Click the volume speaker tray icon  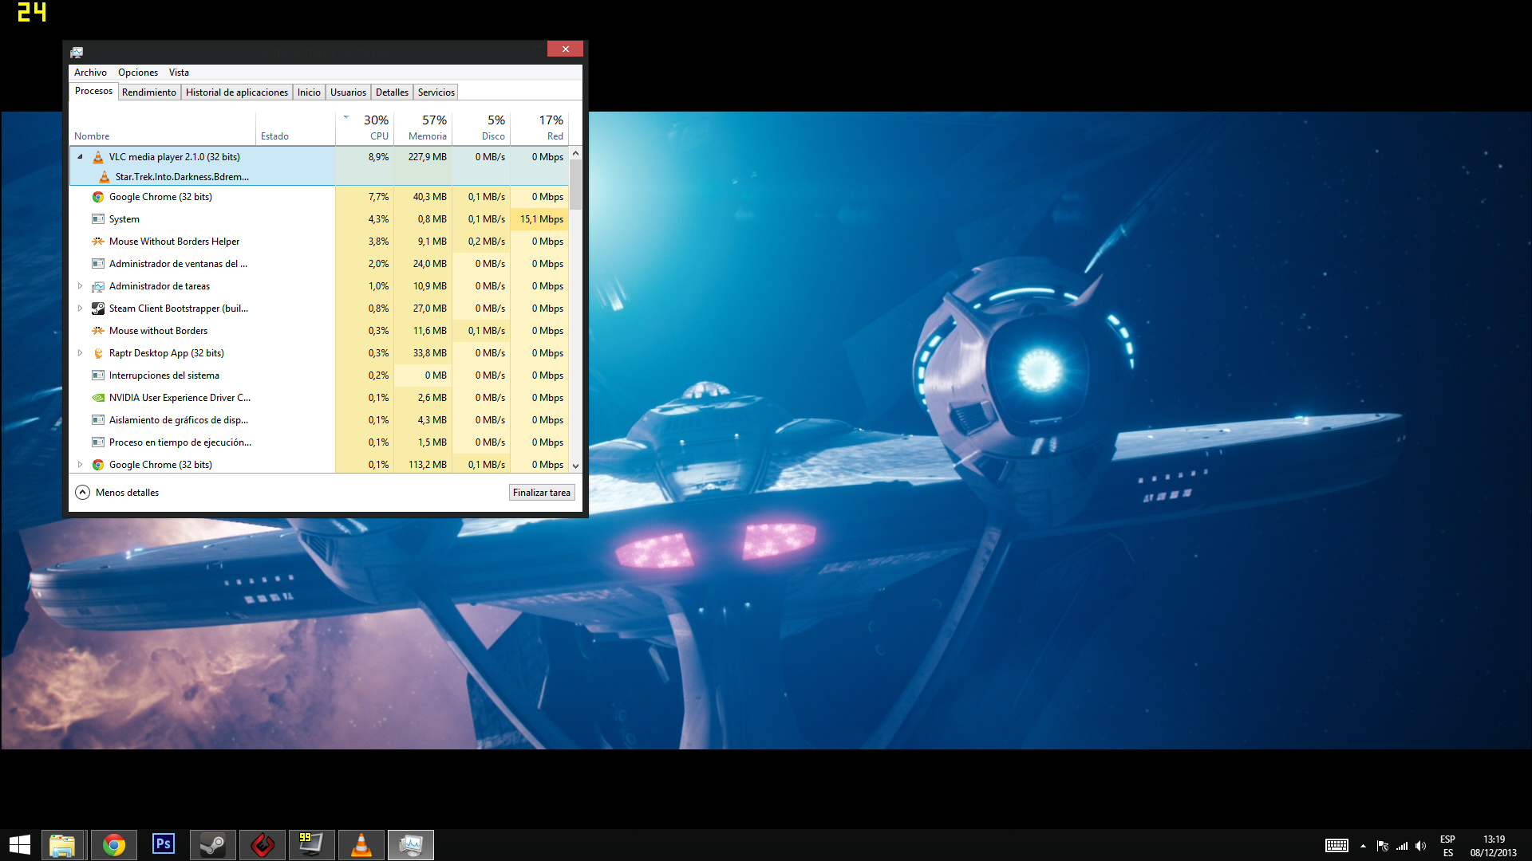[1420, 846]
